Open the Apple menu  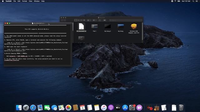pos(3,1)
